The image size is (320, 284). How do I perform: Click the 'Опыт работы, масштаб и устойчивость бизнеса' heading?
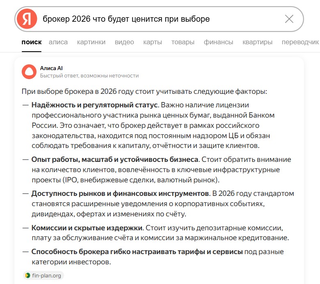pos(115,159)
